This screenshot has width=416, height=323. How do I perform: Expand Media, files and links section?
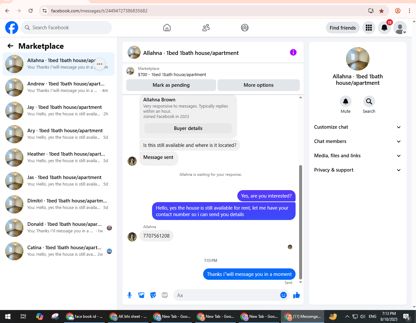[x=357, y=156]
